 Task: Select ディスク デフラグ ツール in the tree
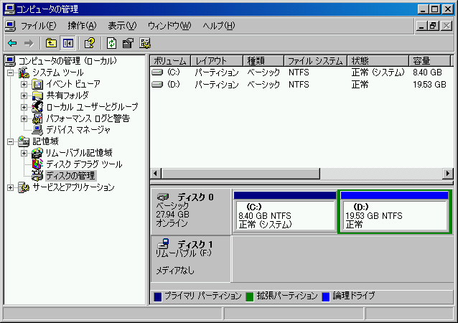(x=84, y=164)
